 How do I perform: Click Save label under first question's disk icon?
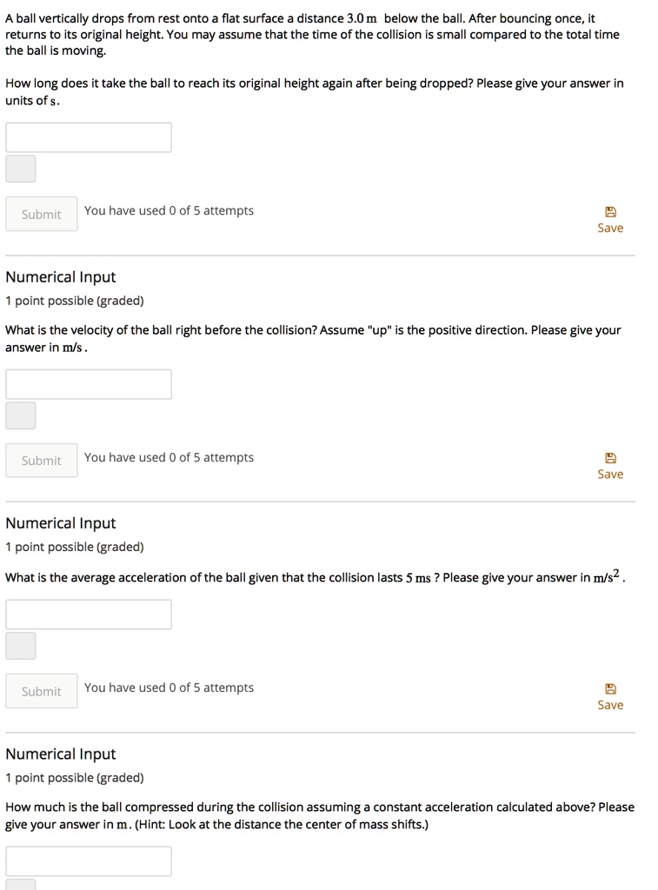tap(610, 228)
